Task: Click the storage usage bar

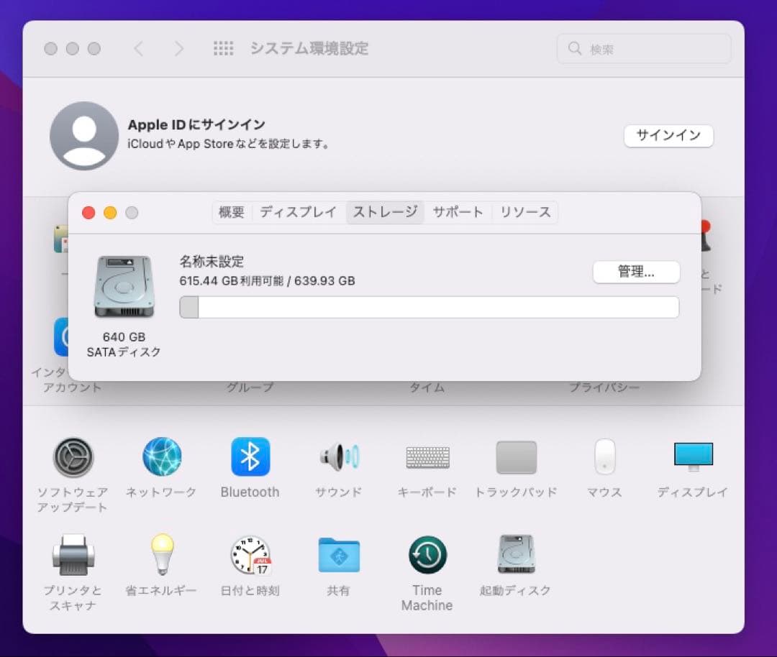Action: tap(429, 307)
